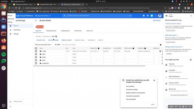Check the config object checkbox
Image resolution: width=194 pixels, height=109 pixels.
[36, 51]
